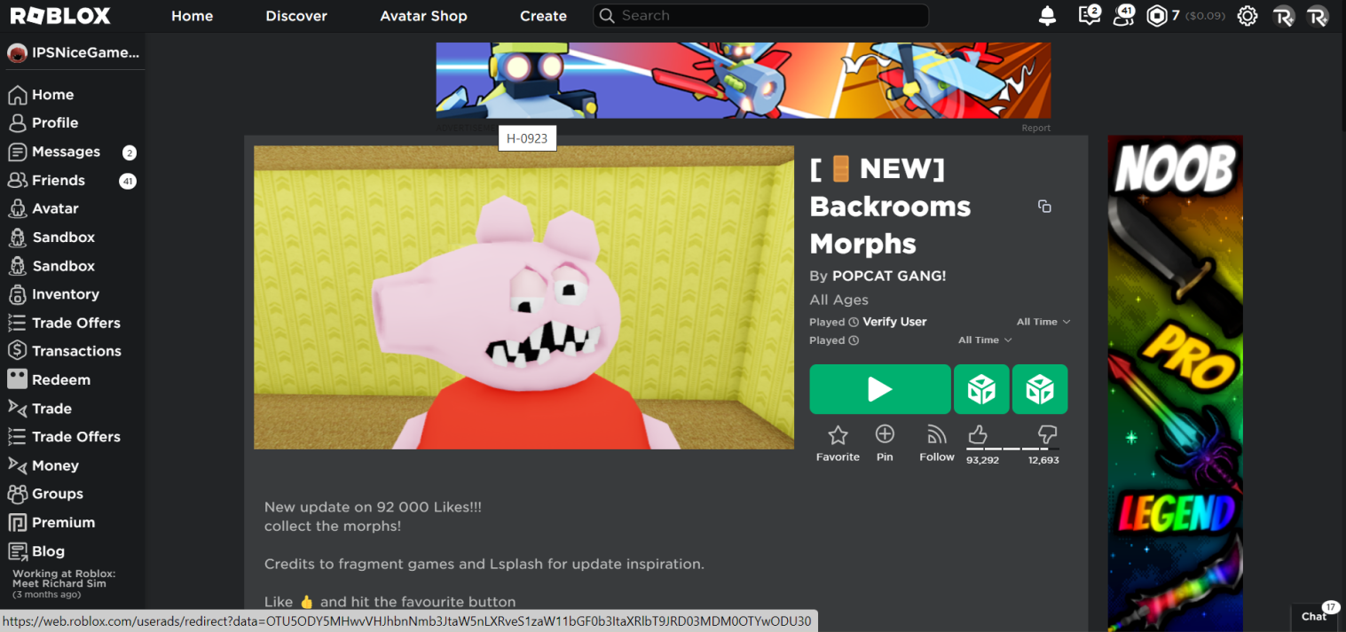Image resolution: width=1346 pixels, height=632 pixels.
Task: Click the NOOB PRO LEGEND side ad
Action: (x=1175, y=383)
